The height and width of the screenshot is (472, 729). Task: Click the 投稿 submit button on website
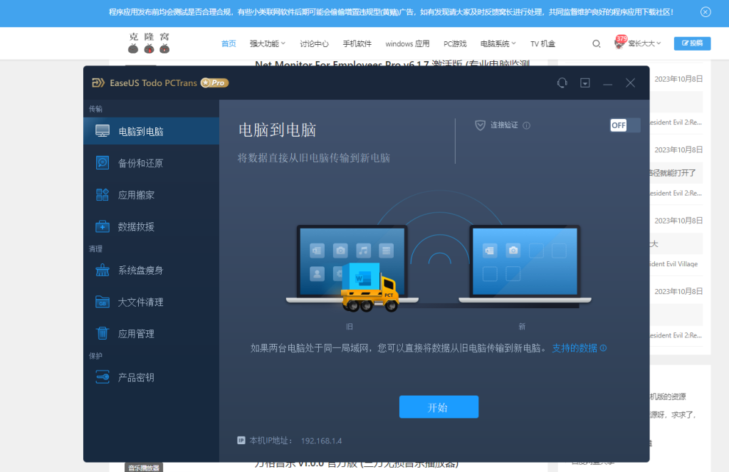pos(692,43)
